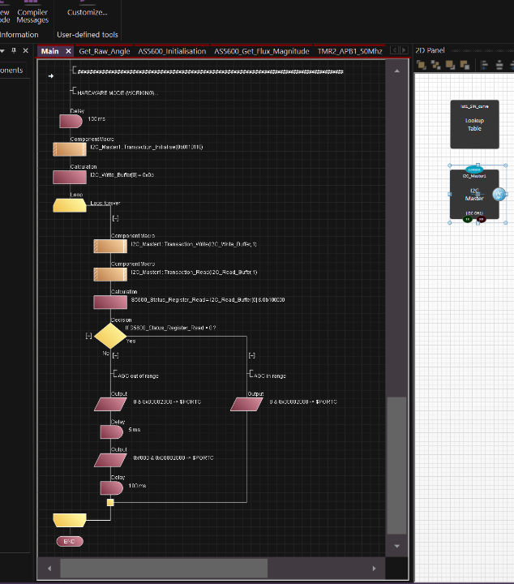Click the yellow Decision diamond icon
Image resolution: width=514 pixels, height=584 pixels.
tap(109, 334)
